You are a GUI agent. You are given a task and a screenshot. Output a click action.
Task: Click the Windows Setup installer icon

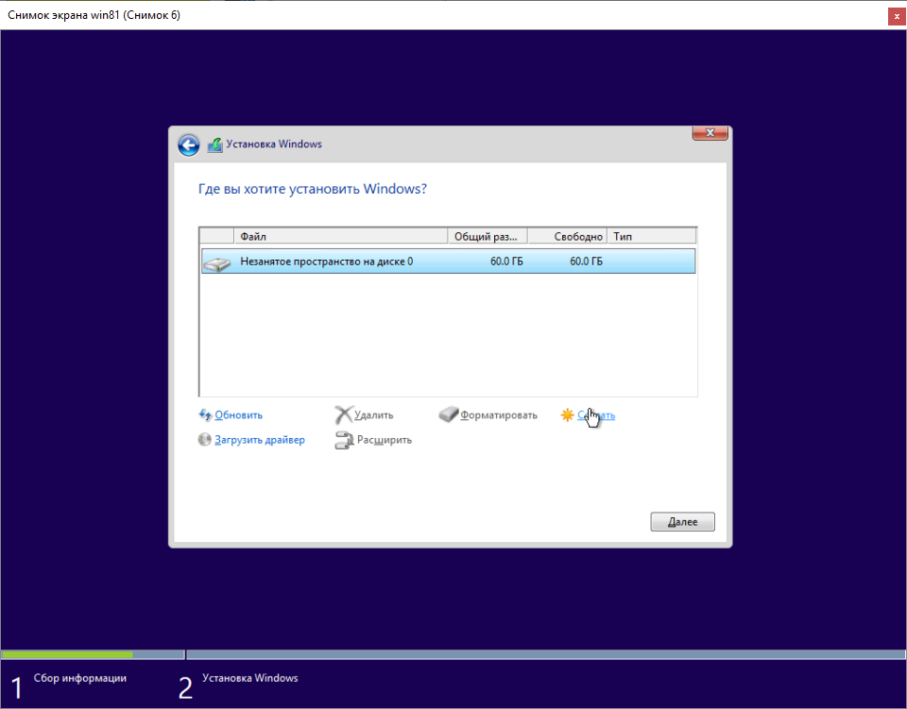tap(214, 144)
